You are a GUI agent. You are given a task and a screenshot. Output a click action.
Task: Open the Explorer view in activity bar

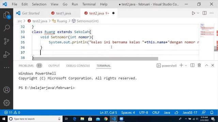(6, 15)
